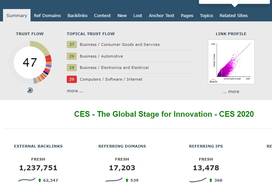Viewport: 272px width, 188px height.
Task: Click the External Backlinks heading
Action: coord(38,146)
